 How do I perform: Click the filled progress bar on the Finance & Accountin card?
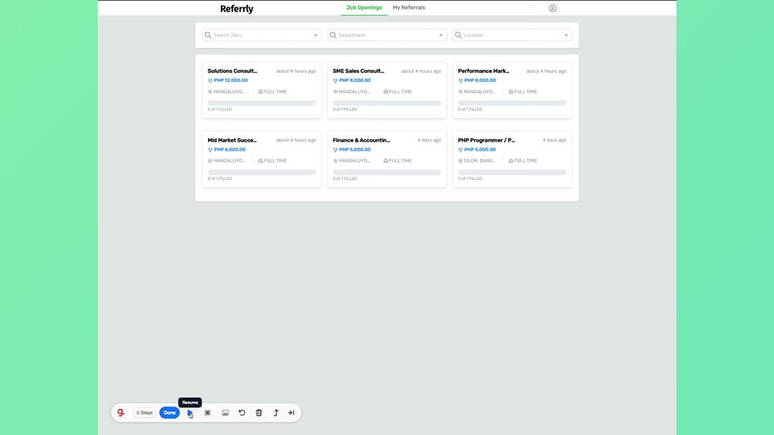tap(387, 172)
